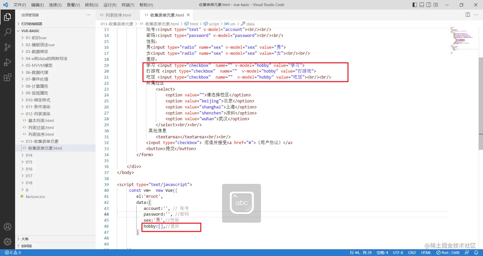The image size is (483, 256).
Task: Open the Extensions view
Action: tap(7, 77)
